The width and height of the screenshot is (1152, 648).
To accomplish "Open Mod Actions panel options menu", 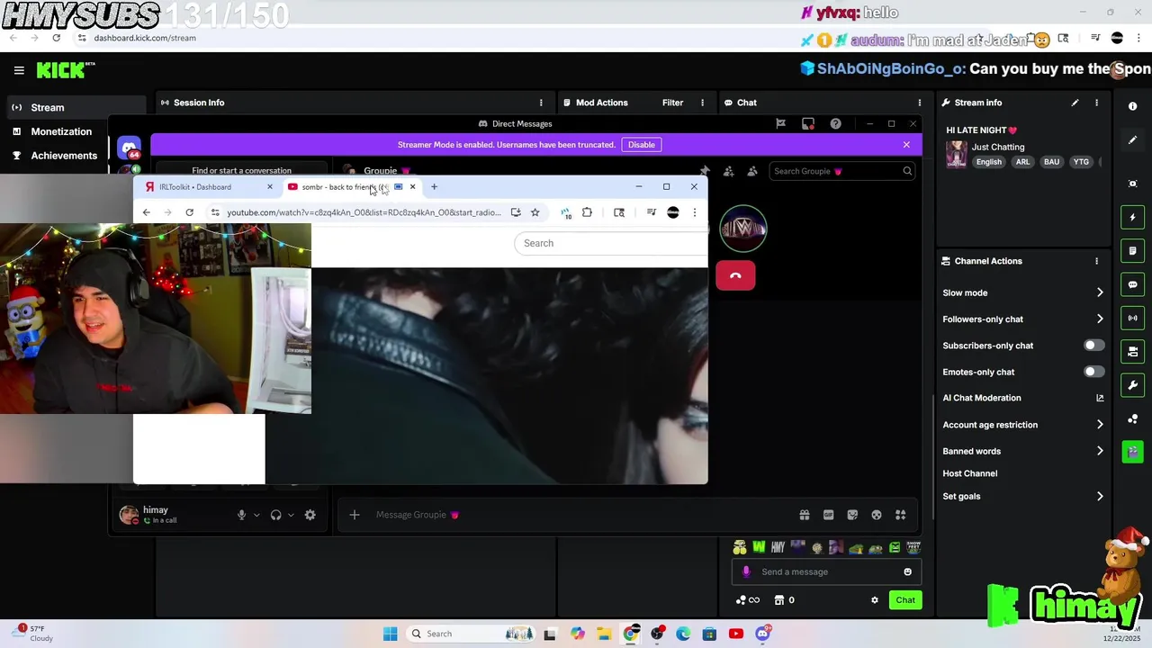I will click(x=703, y=103).
